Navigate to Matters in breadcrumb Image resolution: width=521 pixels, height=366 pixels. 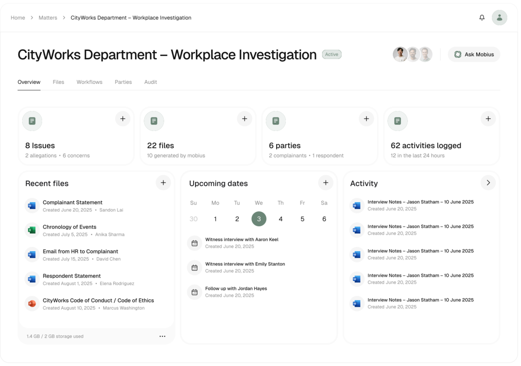48,18
